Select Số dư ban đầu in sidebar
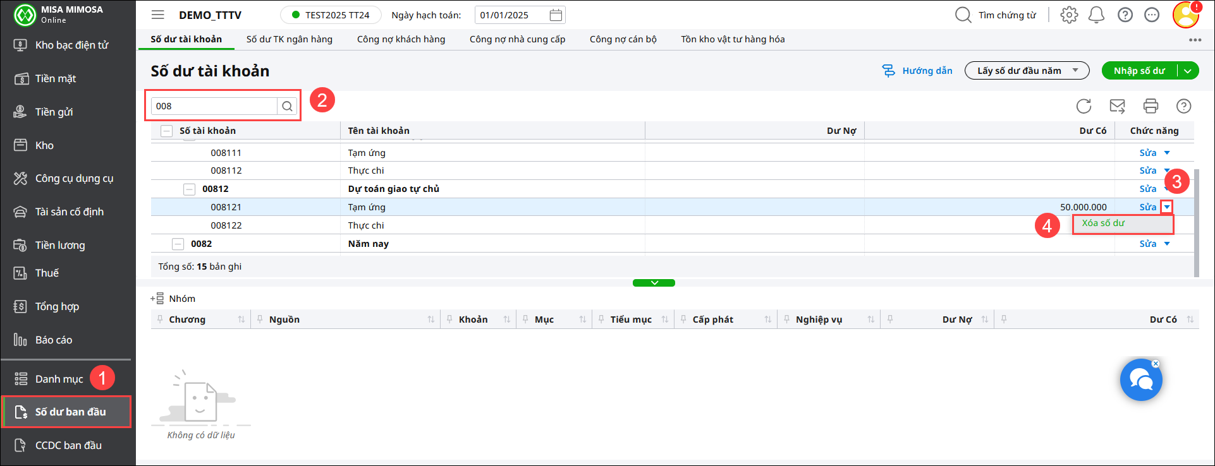 66,412
